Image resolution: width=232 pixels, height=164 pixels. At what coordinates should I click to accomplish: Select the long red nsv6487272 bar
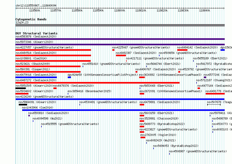(x=97, y=83)
